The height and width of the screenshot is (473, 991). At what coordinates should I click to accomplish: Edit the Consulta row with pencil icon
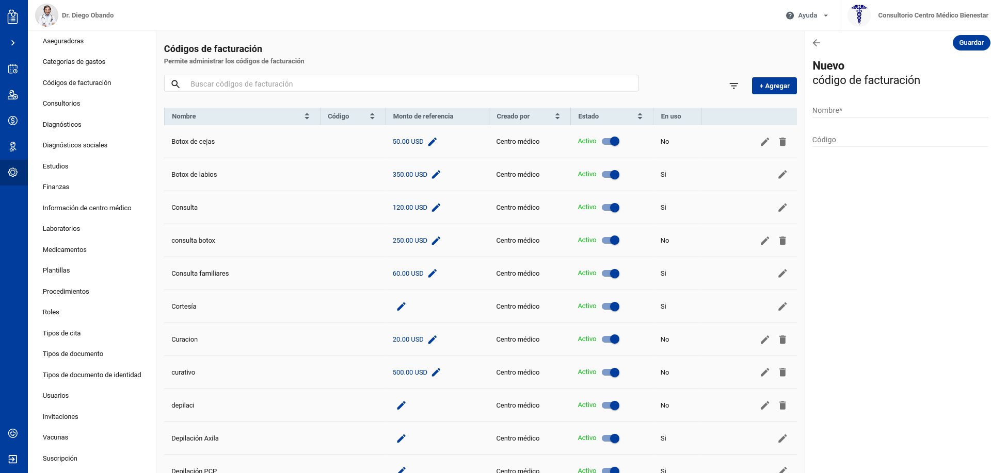coord(782,208)
